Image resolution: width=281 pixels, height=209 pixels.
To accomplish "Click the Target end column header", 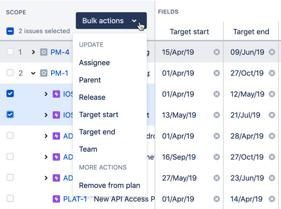I will point(251,32).
